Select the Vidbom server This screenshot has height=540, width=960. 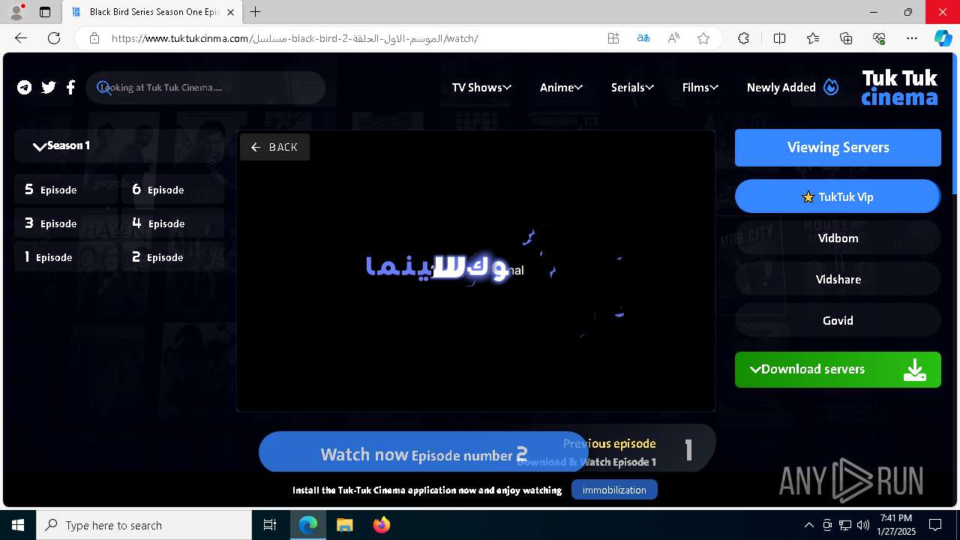(838, 238)
